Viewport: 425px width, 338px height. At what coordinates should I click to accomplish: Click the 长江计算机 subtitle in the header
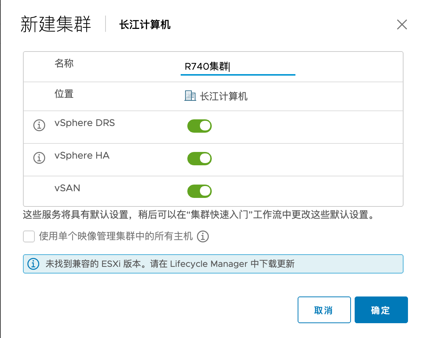click(x=145, y=25)
